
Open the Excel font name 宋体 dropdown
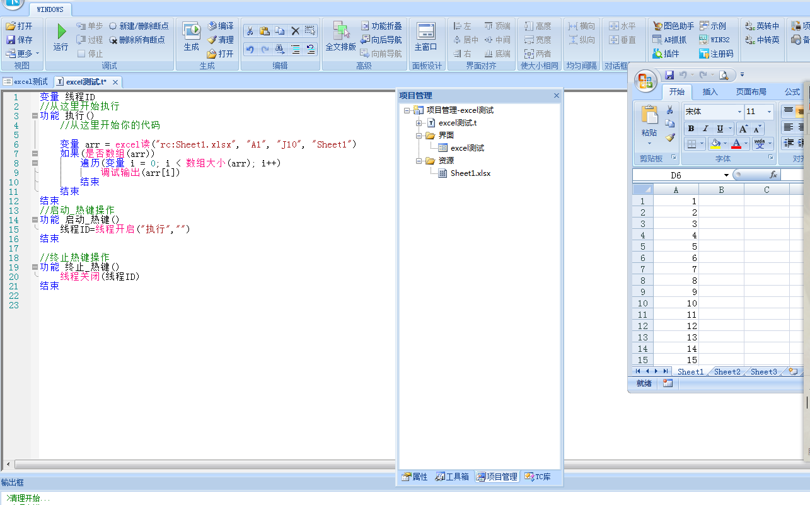coord(739,112)
